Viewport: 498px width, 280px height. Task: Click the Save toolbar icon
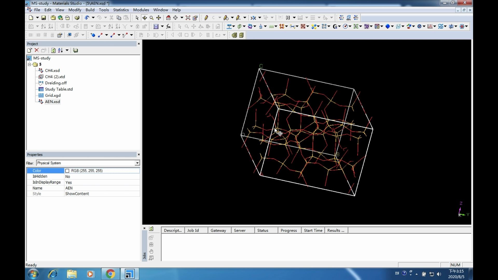pyautogui.click(x=44, y=18)
